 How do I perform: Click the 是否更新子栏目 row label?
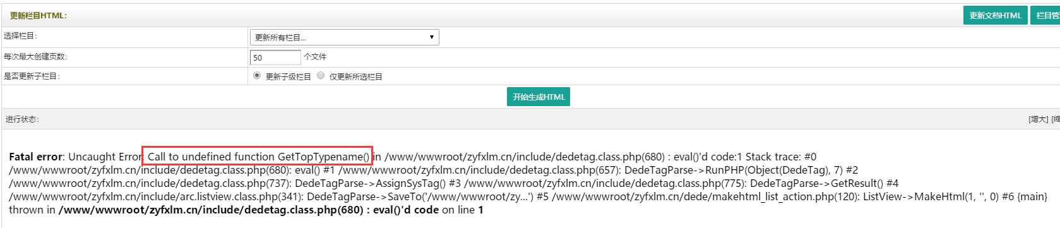(32, 76)
